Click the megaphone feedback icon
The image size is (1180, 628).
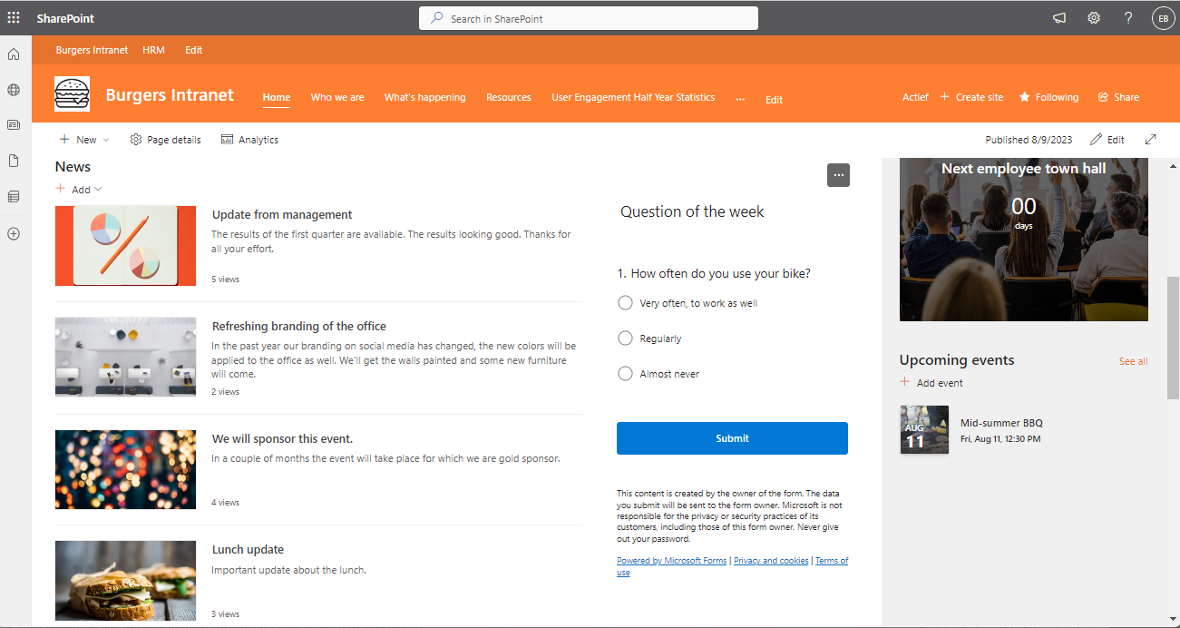(1059, 18)
